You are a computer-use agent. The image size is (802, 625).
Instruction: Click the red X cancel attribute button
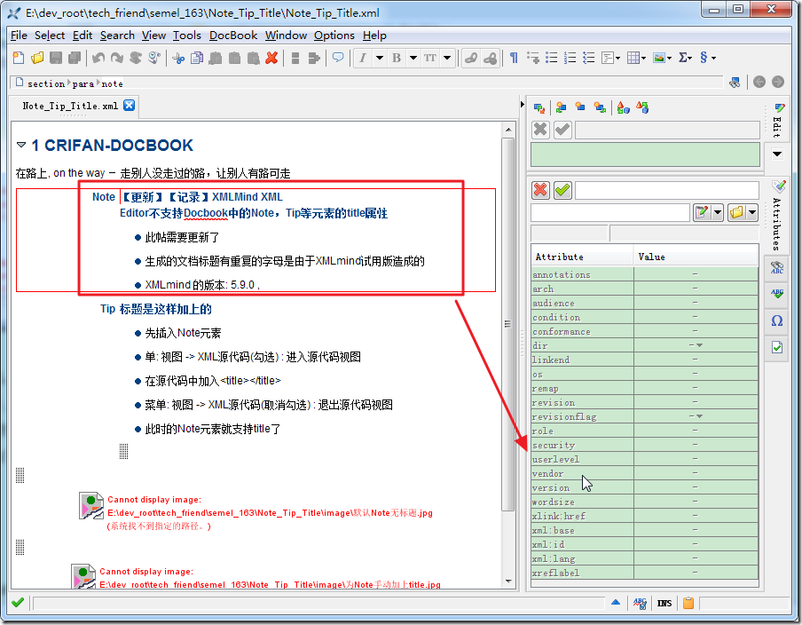[x=540, y=190]
